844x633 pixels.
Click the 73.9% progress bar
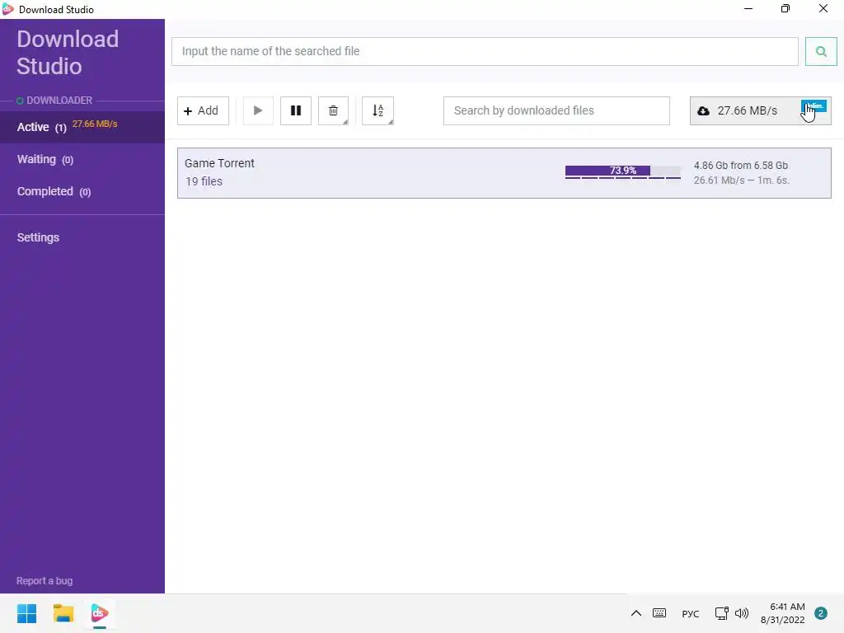[x=623, y=171]
